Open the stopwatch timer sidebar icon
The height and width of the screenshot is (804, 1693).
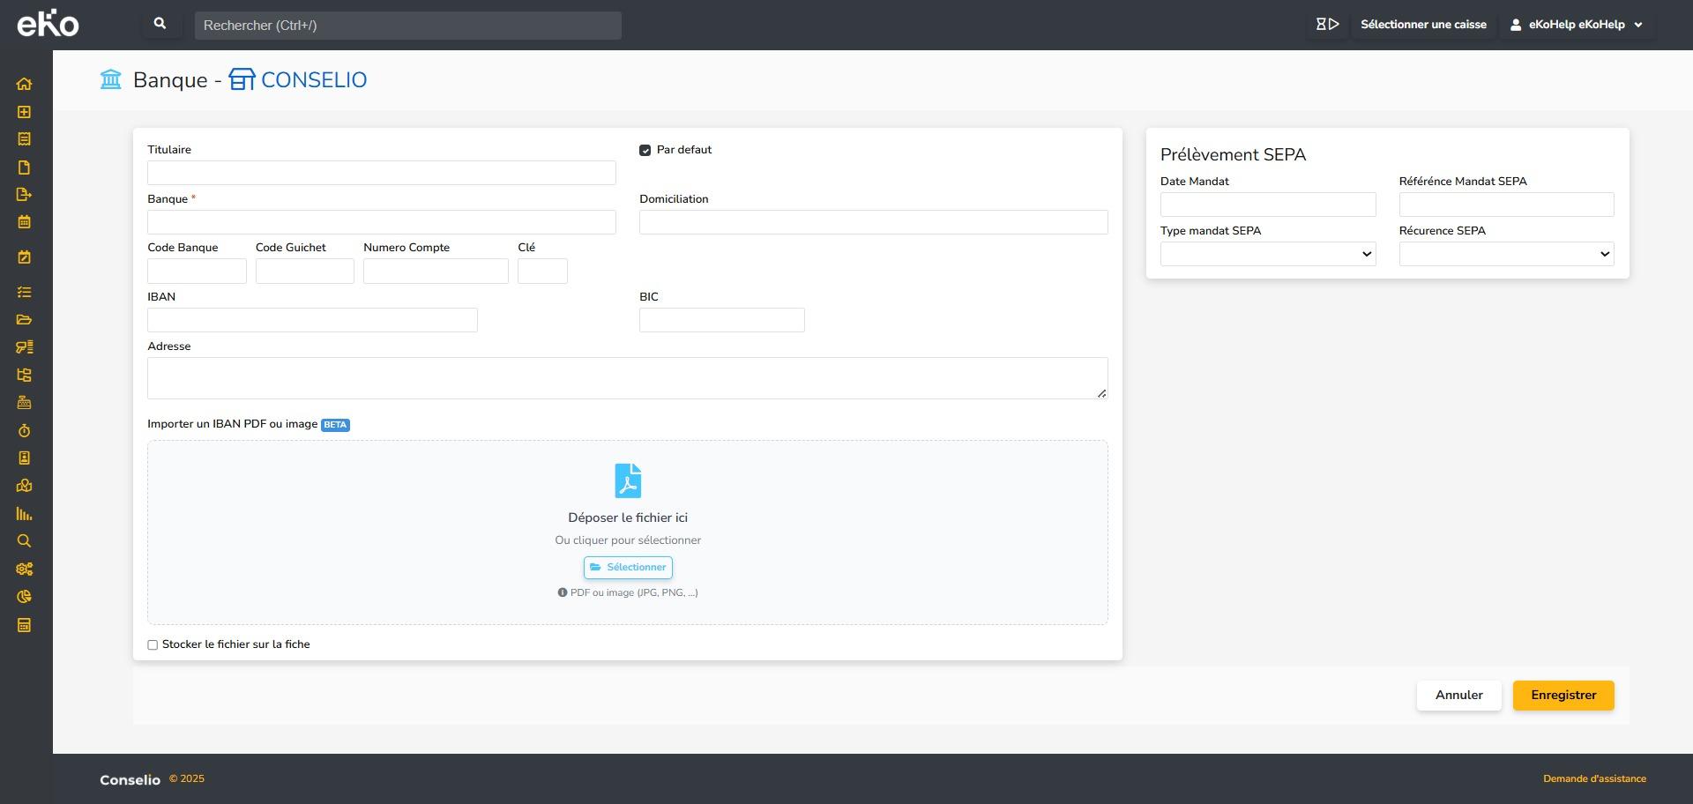[24, 431]
